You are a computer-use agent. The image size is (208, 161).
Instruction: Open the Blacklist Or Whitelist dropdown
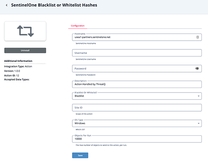point(137,96)
